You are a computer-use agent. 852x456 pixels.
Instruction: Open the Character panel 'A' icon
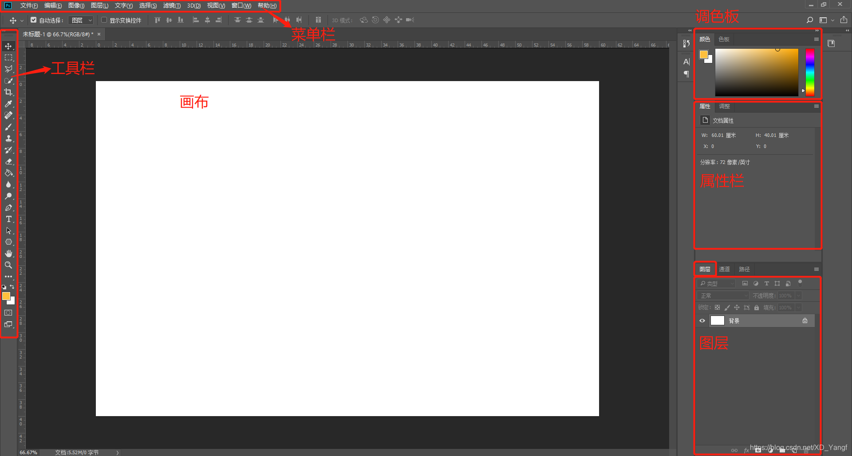pos(686,62)
